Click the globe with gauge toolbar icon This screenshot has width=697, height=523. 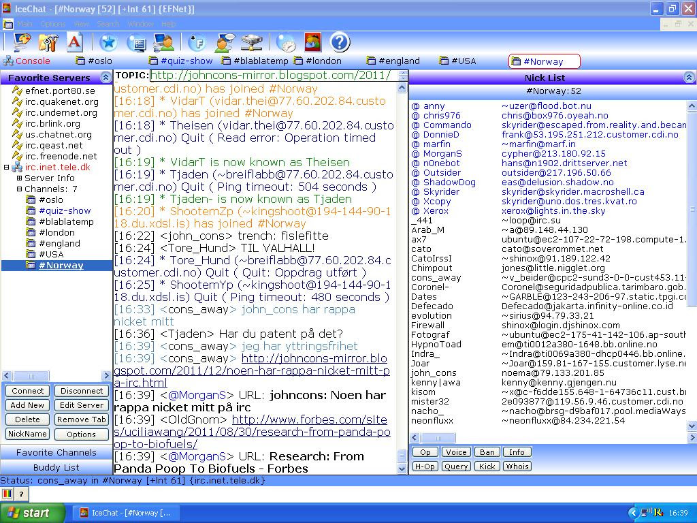[x=286, y=43]
